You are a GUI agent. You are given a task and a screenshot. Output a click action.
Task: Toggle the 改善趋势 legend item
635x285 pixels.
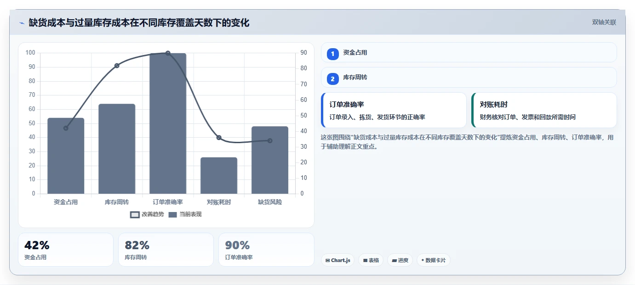pos(147,214)
